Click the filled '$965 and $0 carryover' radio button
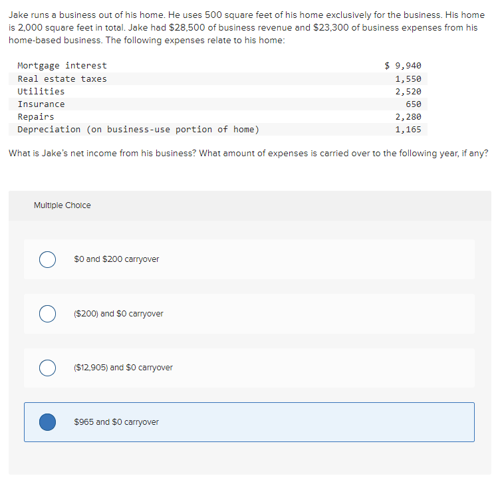Image resolution: width=502 pixels, height=480 pixels. click(47, 422)
